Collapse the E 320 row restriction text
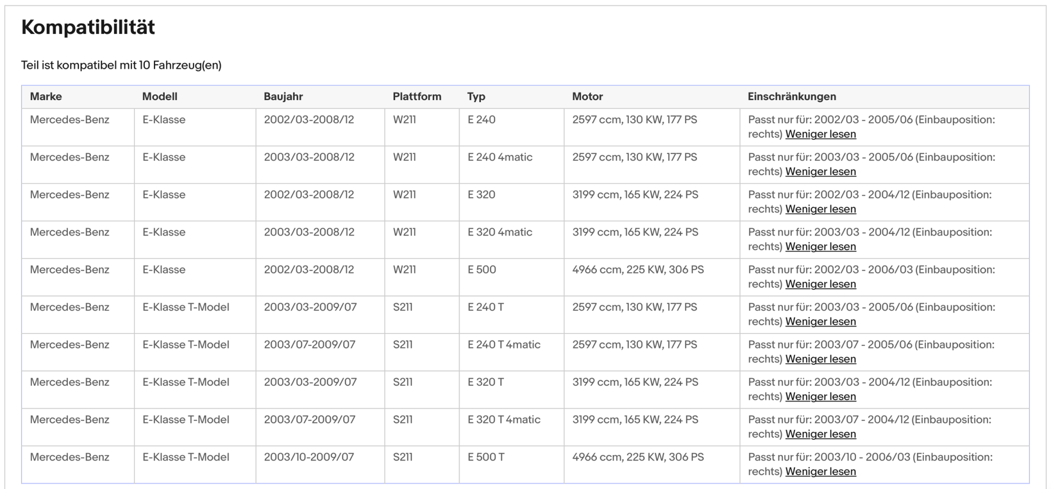This screenshot has height=489, width=1051. (x=820, y=209)
